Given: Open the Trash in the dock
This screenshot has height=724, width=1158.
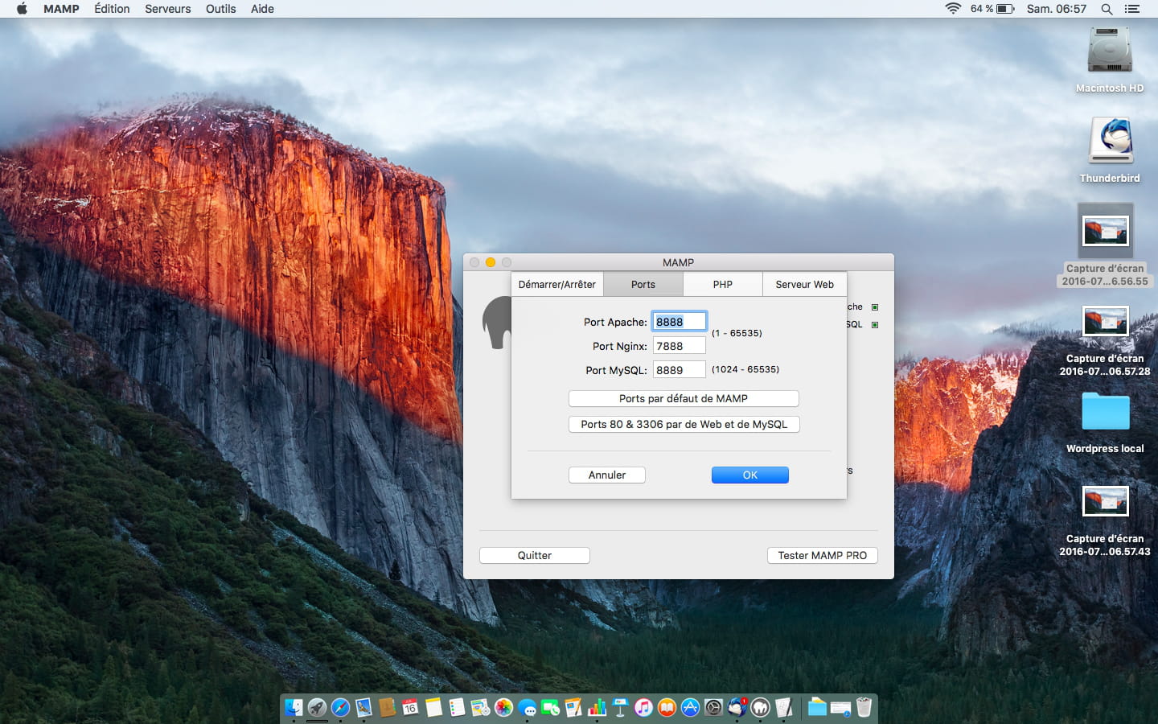Looking at the screenshot, I should (x=864, y=707).
